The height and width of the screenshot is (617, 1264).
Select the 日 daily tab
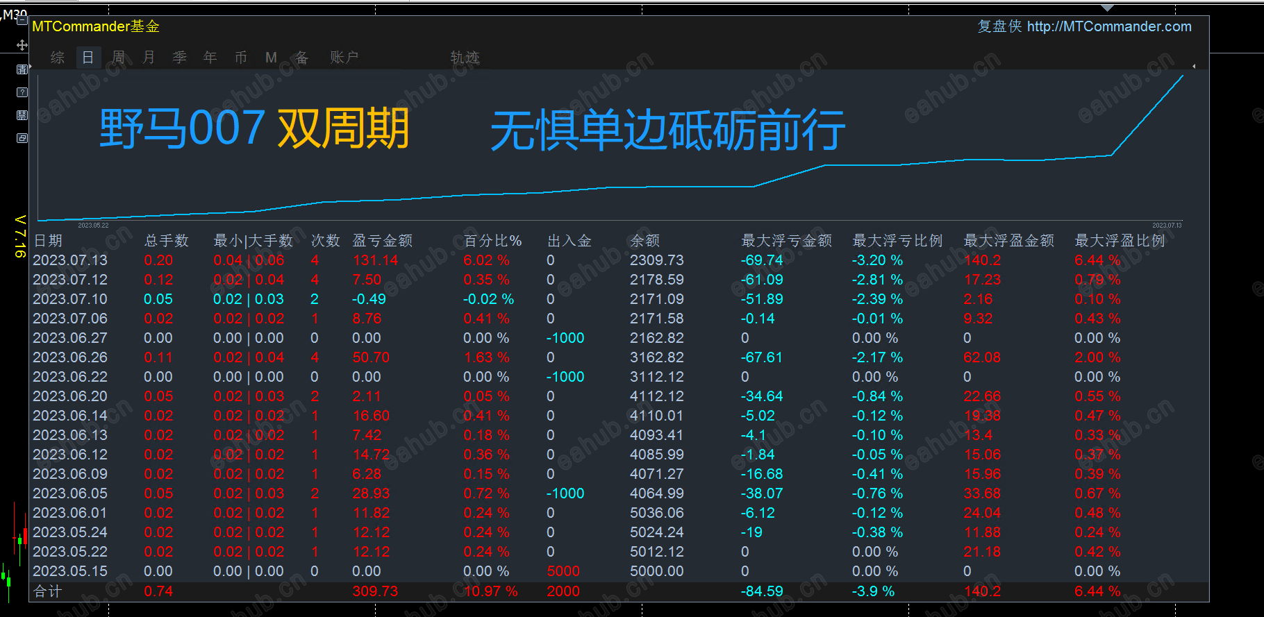click(x=88, y=58)
